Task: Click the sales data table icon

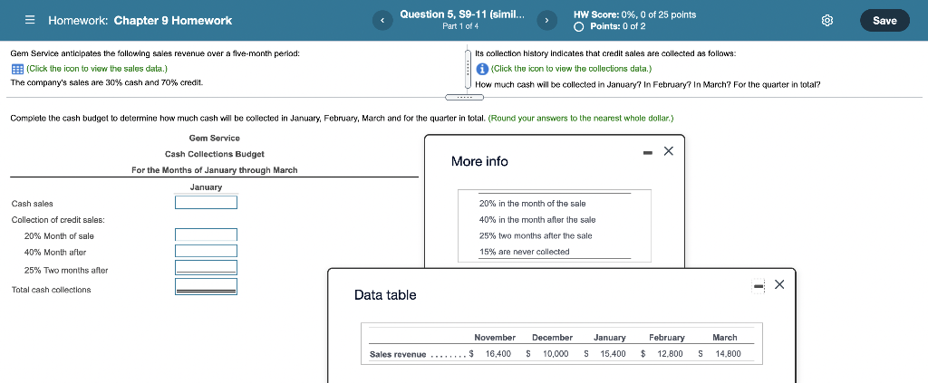Action: pos(17,69)
